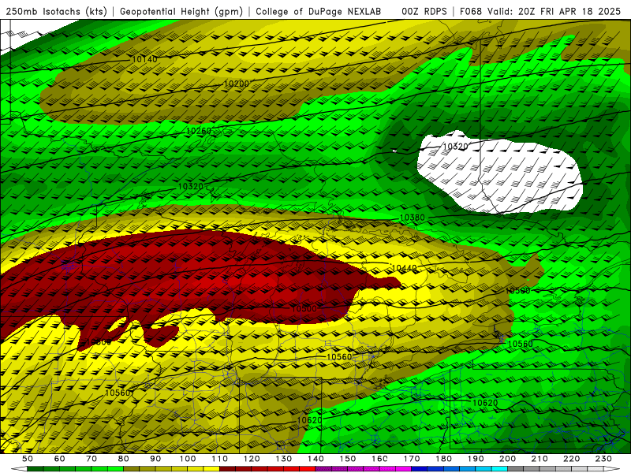
Task: Click the 170 value on the color scale
Action: click(412, 459)
